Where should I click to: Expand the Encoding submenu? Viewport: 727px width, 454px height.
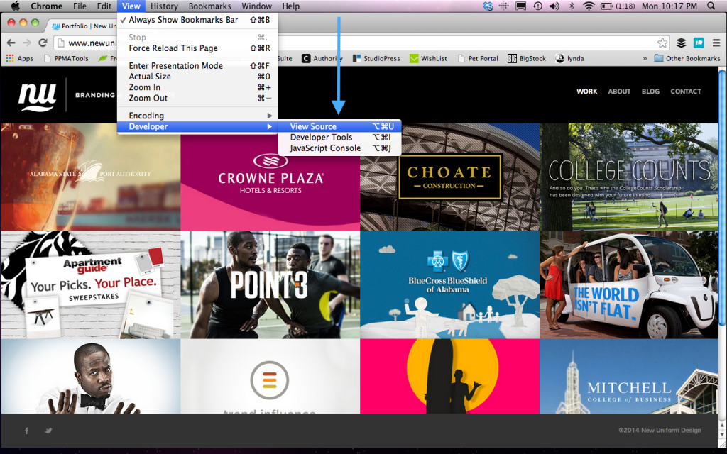[x=197, y=116]
